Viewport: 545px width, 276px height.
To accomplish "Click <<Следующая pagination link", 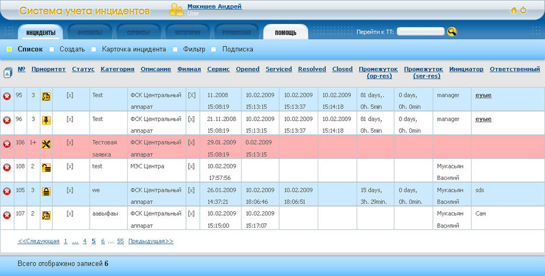I will tap(38, 241).
